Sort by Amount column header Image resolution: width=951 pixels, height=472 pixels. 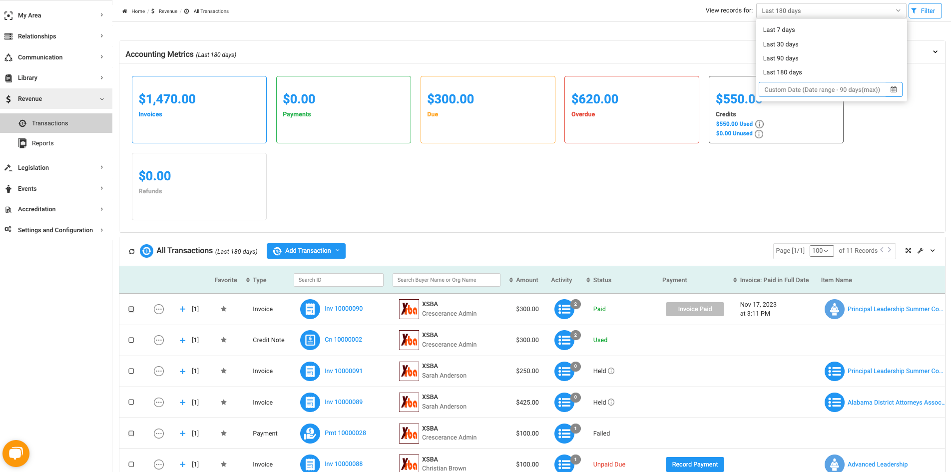coord(523,280)
